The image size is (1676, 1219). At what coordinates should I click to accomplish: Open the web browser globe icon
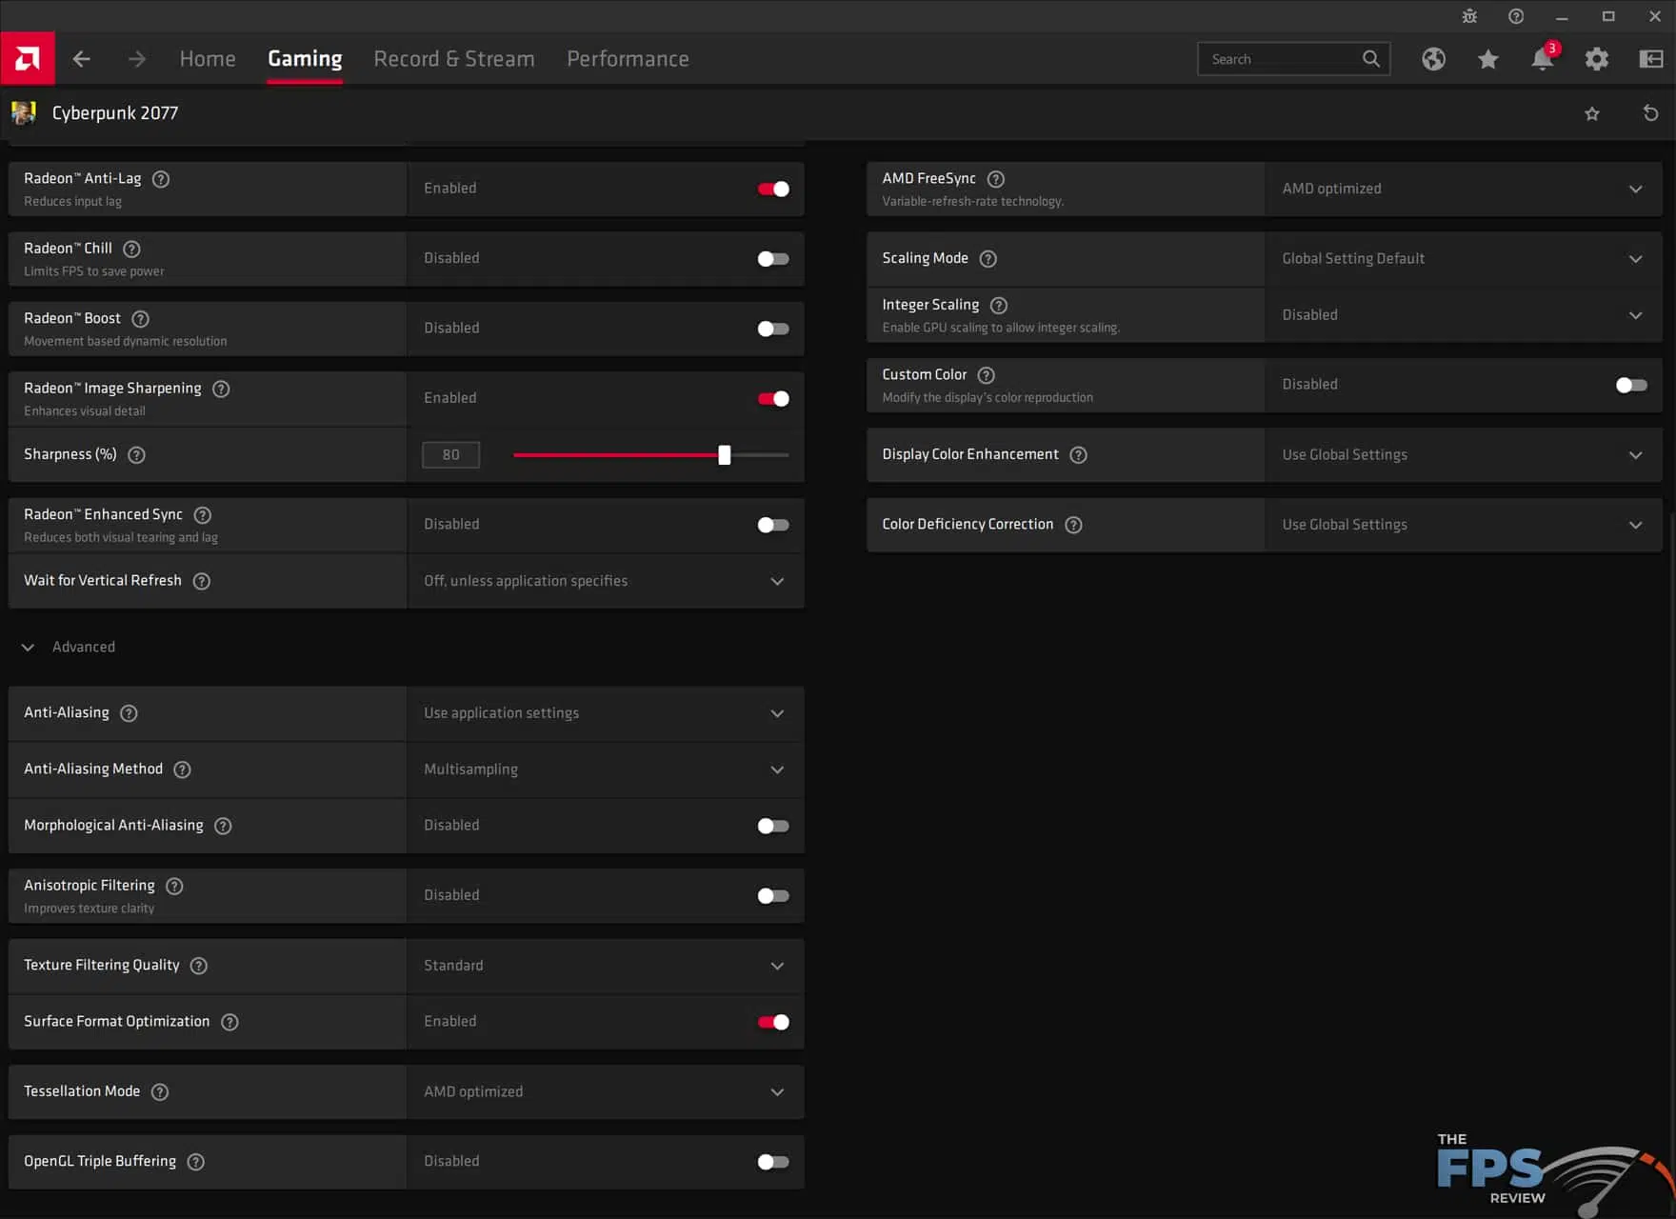(1434, 59)
